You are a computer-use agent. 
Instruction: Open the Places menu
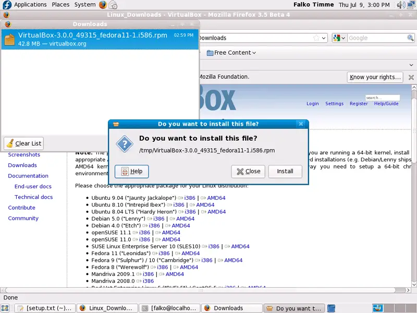point(60,5)
